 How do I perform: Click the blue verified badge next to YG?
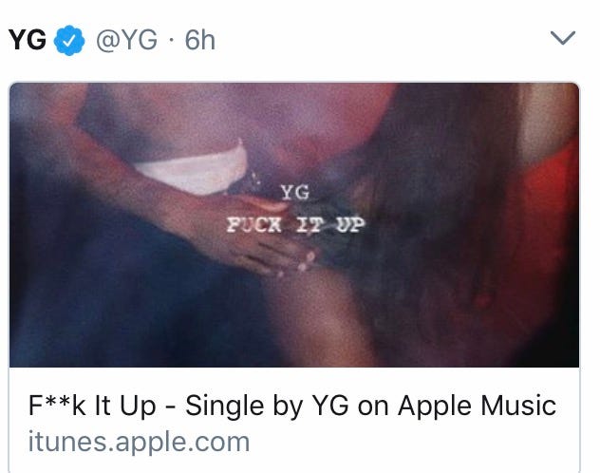coord(69,40)
